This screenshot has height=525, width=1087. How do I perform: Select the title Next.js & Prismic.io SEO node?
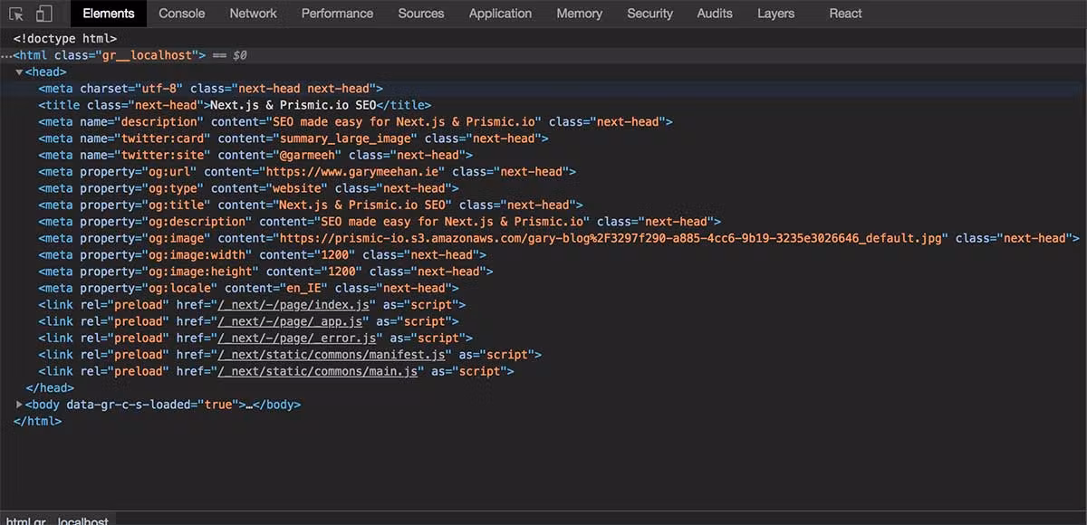point(235,105)
